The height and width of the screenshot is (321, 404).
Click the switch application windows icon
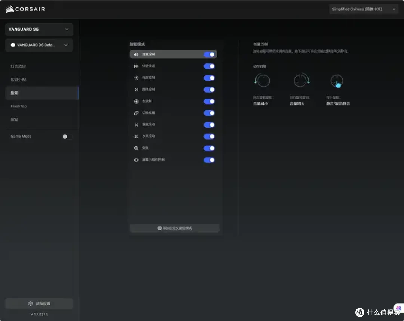coord(136,113)
